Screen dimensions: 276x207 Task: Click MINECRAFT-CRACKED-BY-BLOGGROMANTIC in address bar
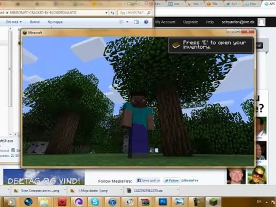pos(43,13)
